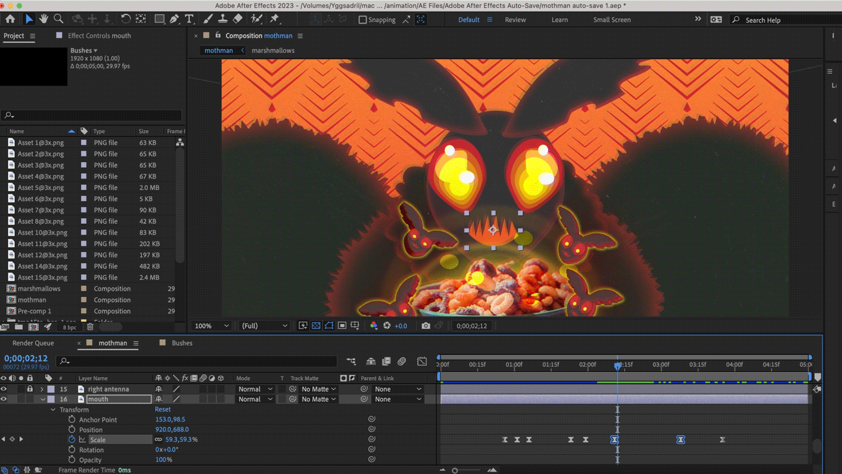Viewport: 842px width, 474px height.
Task: Switch to the Learn workspace
Action: pyautogui.click(x=559, y=20)
